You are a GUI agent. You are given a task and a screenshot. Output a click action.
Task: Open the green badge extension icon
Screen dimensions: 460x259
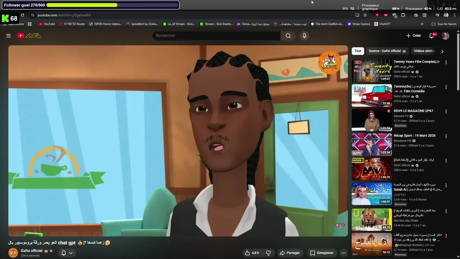tap(395, 15)
